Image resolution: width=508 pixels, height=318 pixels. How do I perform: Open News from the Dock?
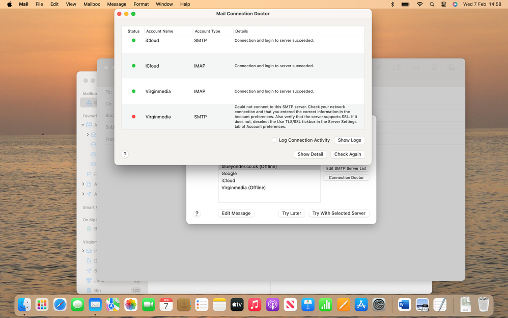pyautogui.click(x=290, y=305)
